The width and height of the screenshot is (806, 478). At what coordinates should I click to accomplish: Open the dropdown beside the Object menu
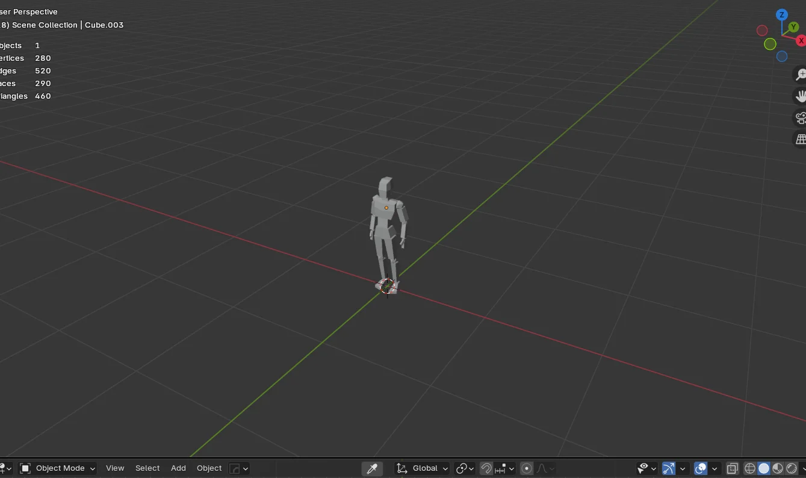tap(239, 468)
